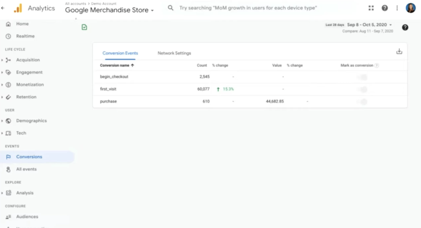This screenshot has height=228, width=421.
Task: Expand the Demographics section arrow
Action: [2, 121]
